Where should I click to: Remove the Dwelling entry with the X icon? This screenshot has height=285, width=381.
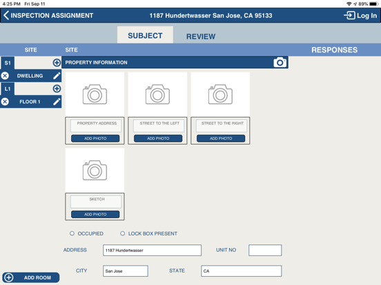pyautogui.click(x=5, y=76)
